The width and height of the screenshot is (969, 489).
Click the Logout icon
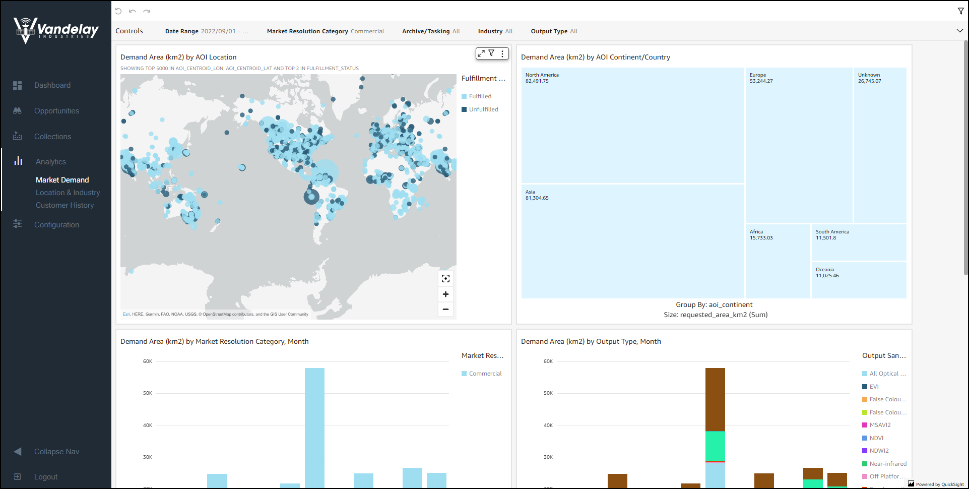18,476
